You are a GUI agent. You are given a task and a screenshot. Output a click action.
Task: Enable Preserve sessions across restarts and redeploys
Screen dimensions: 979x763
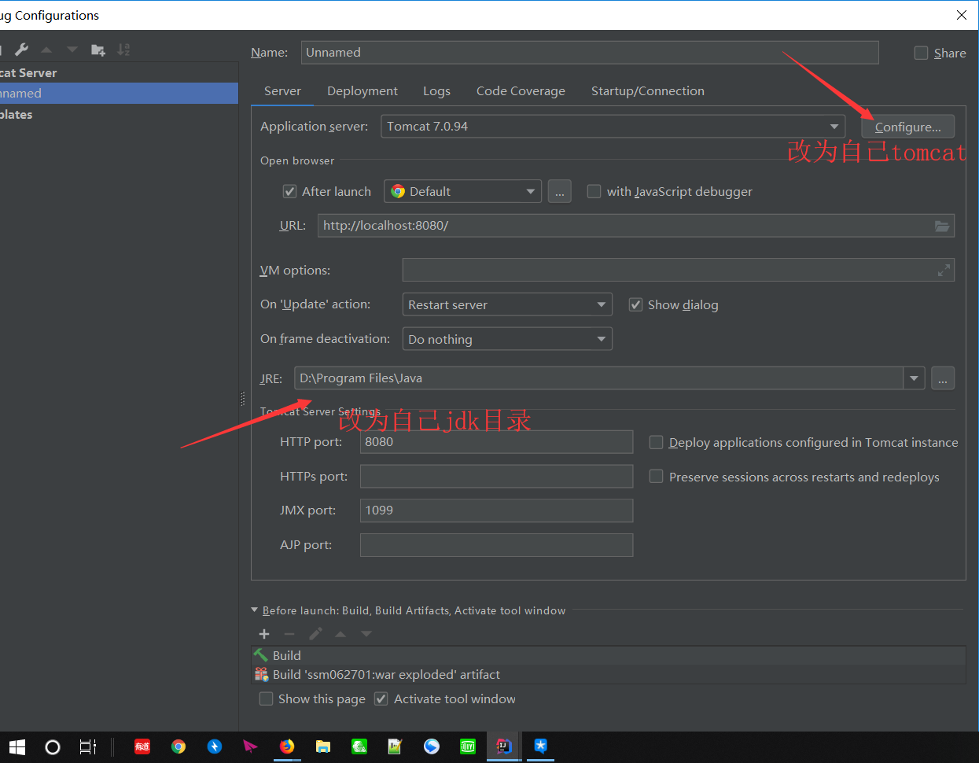click(656, 477)
